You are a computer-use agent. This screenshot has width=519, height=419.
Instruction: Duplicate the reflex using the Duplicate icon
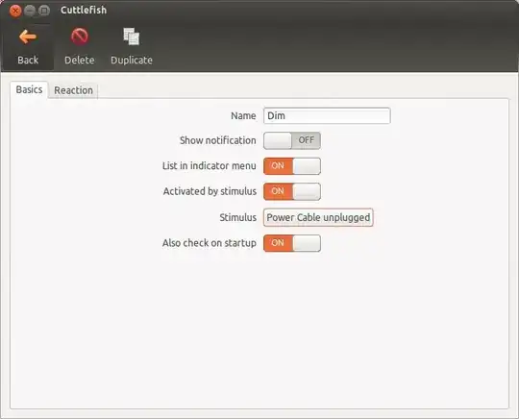(x=132, y=46)
